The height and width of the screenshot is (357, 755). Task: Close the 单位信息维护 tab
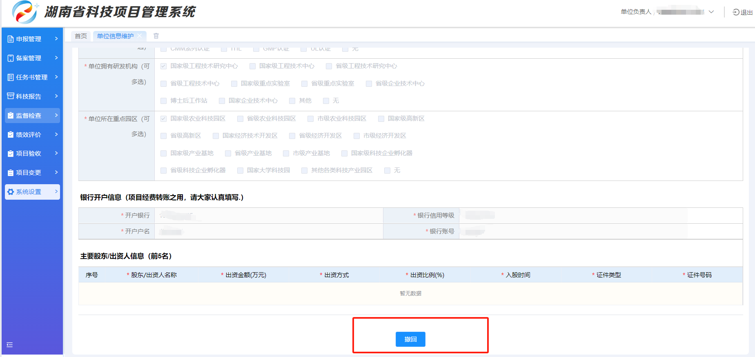point(140,36)
